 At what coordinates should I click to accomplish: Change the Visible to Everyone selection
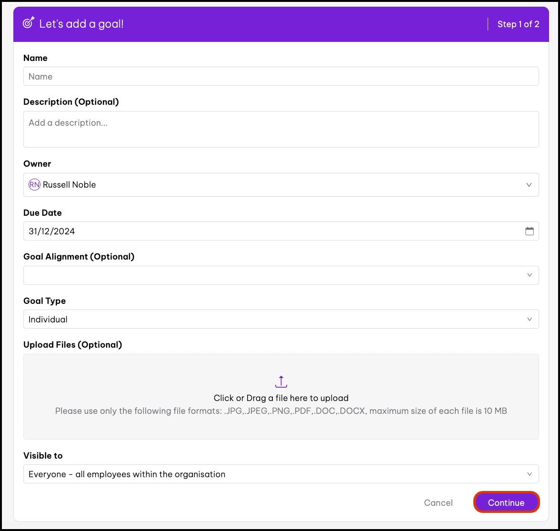pyautogui.click(x=276, y=474)
